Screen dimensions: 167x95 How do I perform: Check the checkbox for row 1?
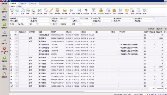point(17,35)
